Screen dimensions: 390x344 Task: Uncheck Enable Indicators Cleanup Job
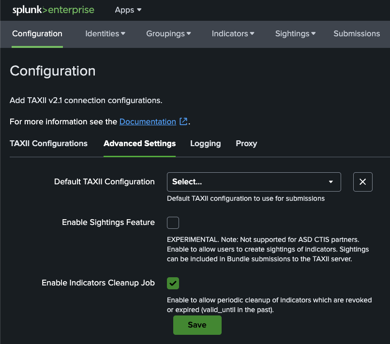[173, 283]
